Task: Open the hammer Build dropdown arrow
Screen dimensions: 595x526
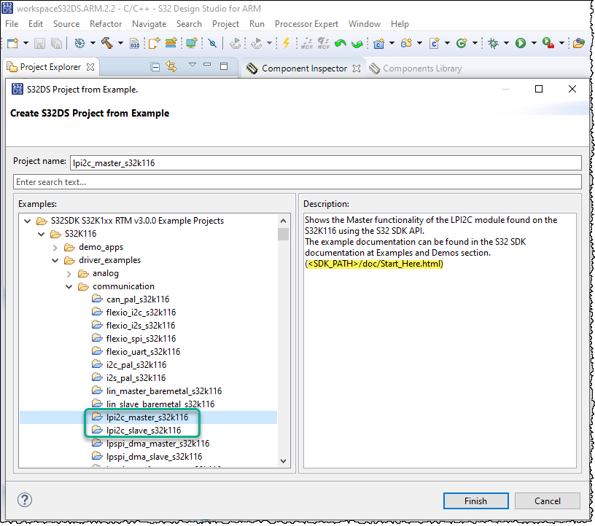Action: tap(120, 43)
